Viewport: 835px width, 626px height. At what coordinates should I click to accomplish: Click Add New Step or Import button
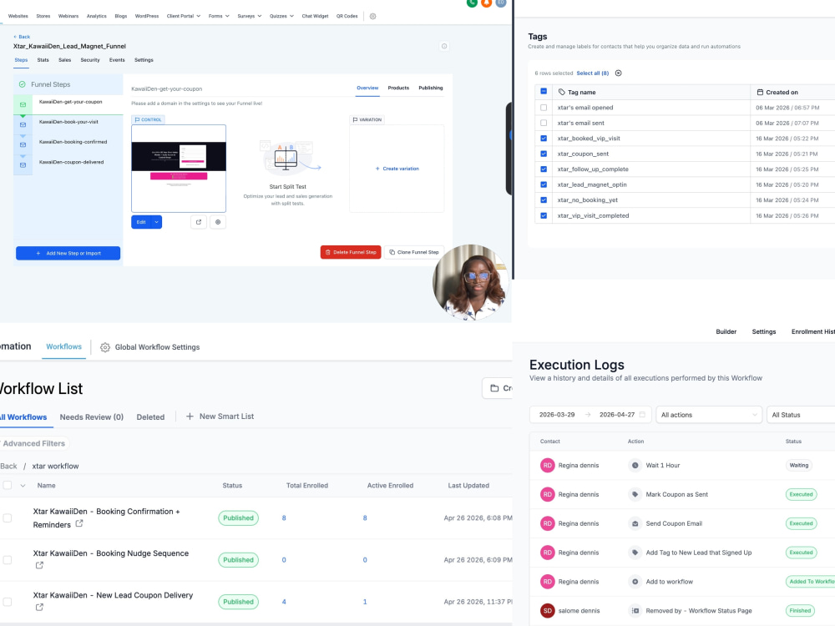point(68,254)
